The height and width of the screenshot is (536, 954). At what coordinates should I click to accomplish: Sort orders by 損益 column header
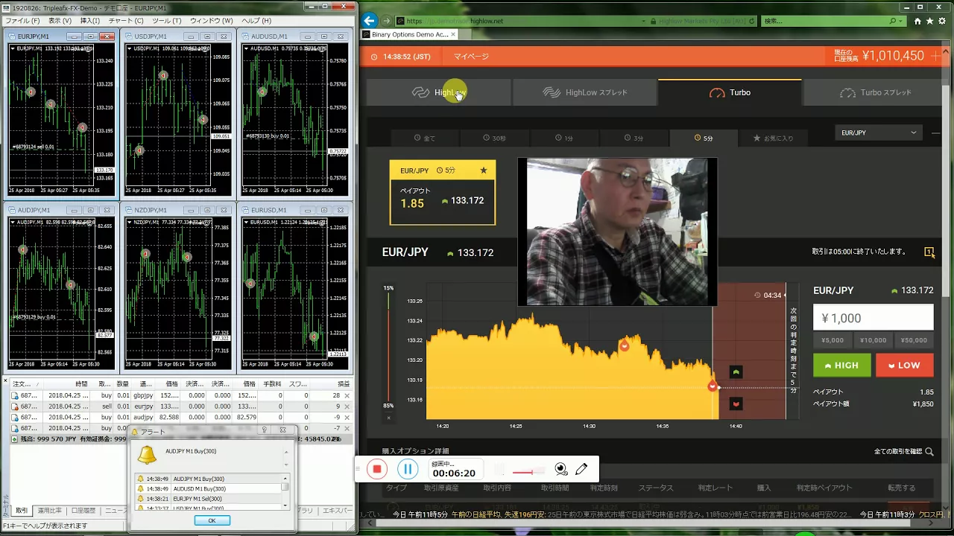tap(344, 384)
